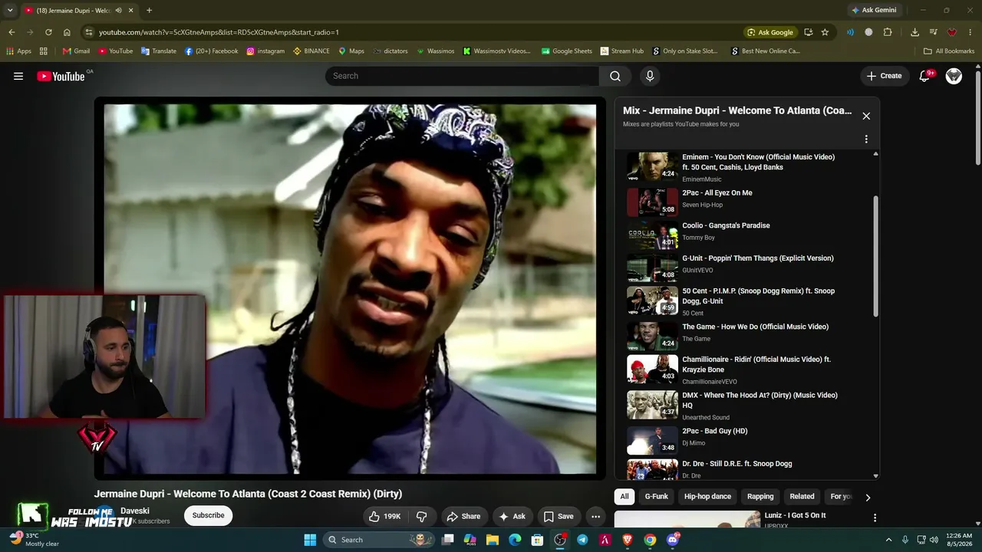Open the All Bookmarks folder
The height and width of the screenshot is (552, 982).
pyautogui.click(x=949, y=51)
